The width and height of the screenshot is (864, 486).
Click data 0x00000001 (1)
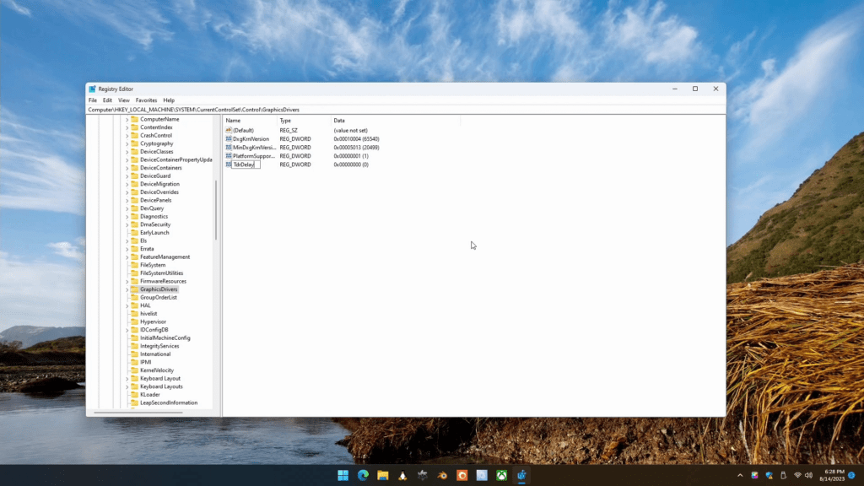(350, 156)
